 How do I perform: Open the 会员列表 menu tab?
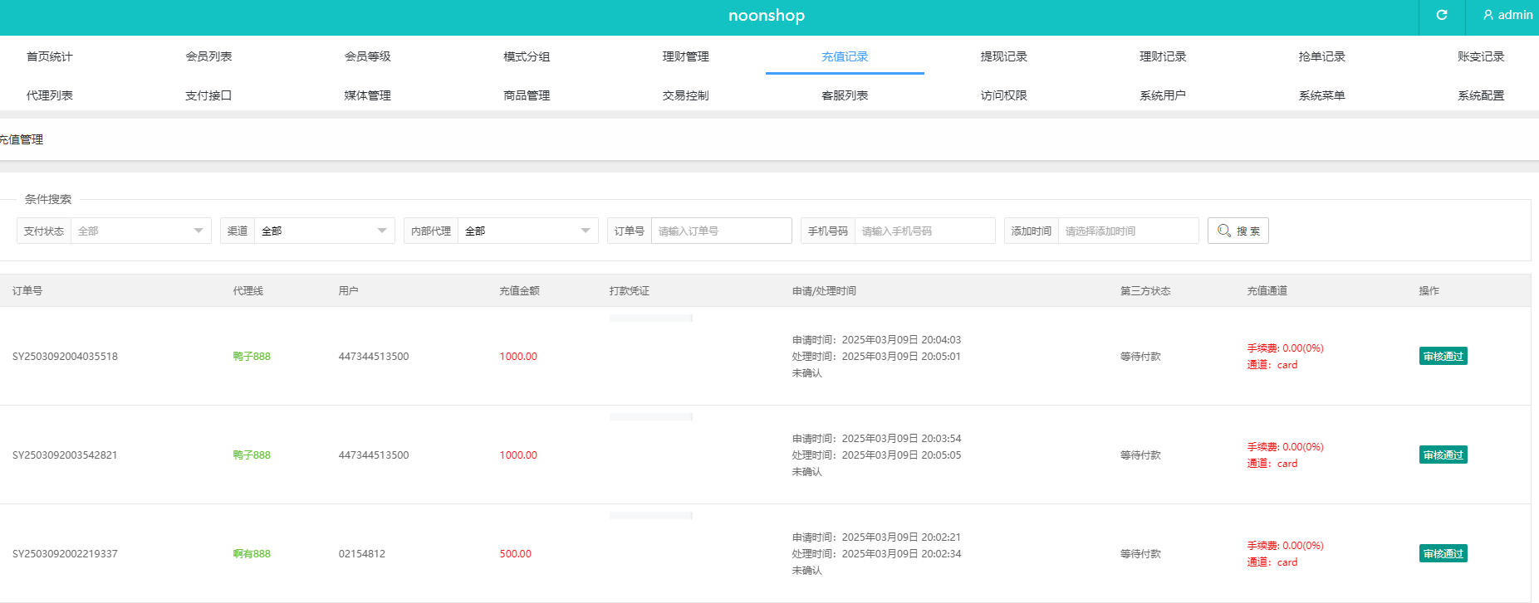208,56
